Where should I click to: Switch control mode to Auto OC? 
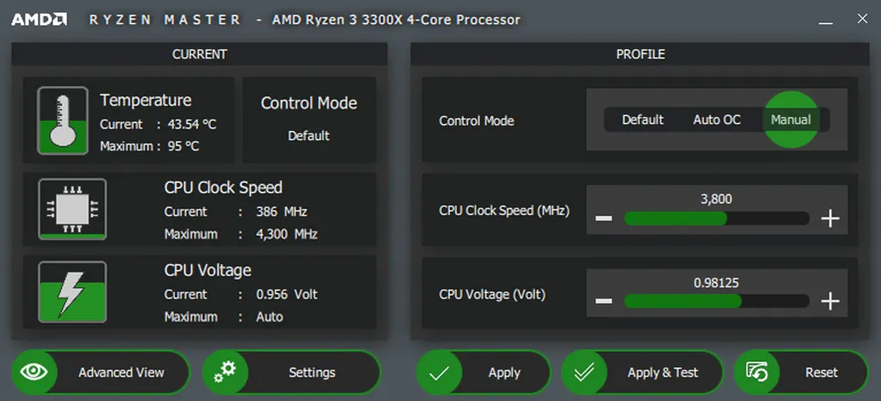point(717,120)
